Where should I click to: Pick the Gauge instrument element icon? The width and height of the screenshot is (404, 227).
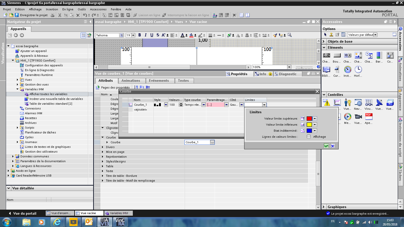[347, 70]
